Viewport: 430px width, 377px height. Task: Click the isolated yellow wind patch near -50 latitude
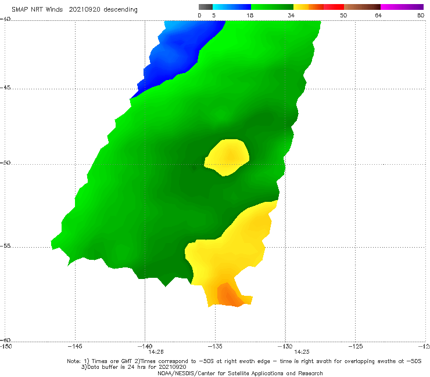(228, 157)
